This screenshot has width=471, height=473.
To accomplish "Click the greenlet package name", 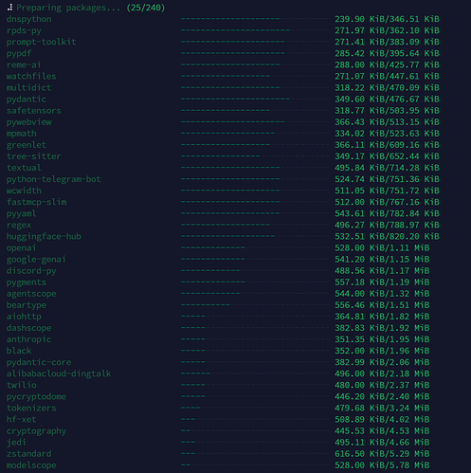I will point(27,145).
